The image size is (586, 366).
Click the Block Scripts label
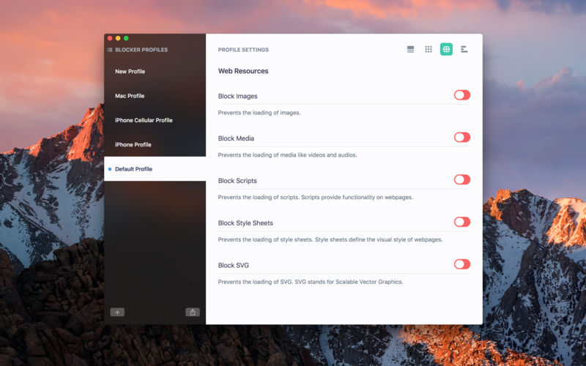pyautogui.click(x=237, y=181)
